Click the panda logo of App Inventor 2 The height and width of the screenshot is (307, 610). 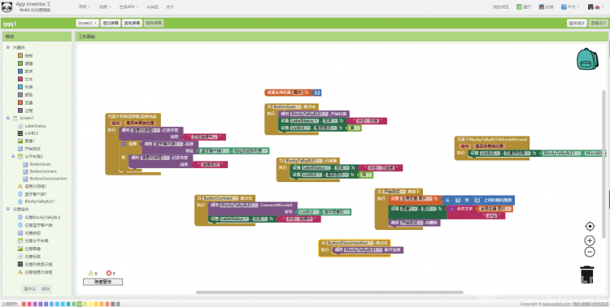point(7,7)
